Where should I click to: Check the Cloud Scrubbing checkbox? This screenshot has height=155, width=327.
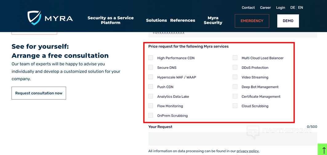point(235,106)
